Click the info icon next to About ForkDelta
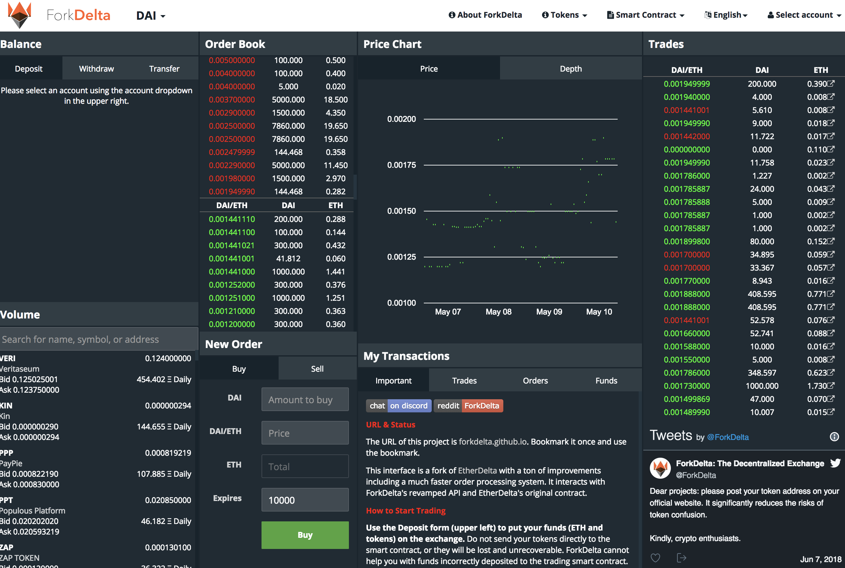Image resolution: width=845 pixels, height=568 pixels. tap(452, 15)
